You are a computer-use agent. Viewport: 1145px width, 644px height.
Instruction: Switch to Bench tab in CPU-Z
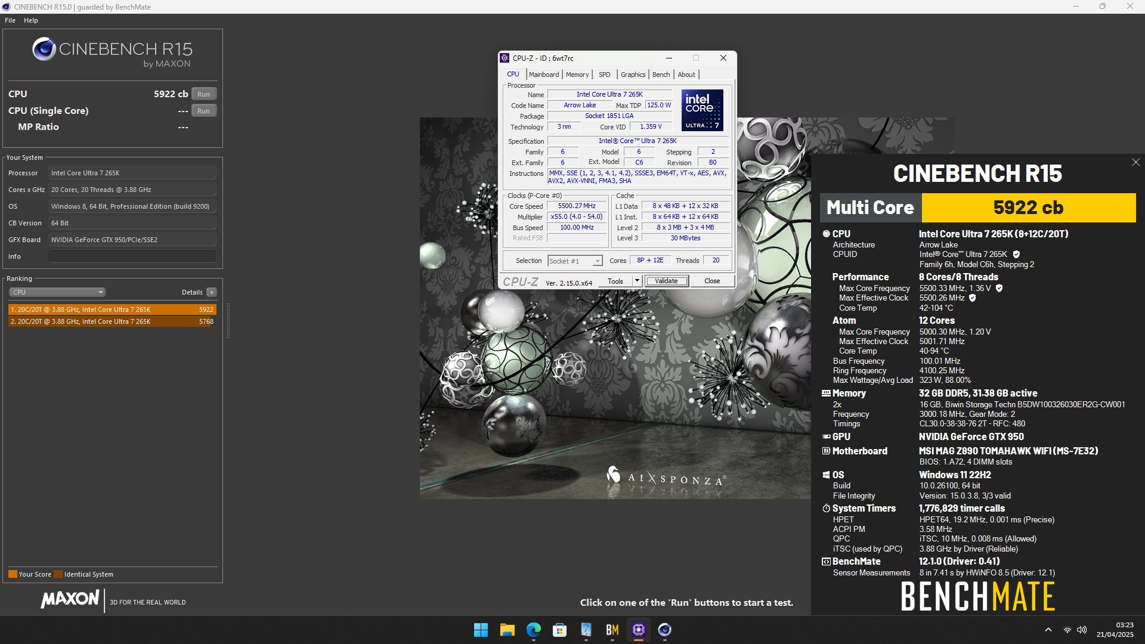(661, 75)
